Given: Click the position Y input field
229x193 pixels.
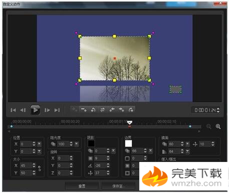Looking at the screenshot, I should (x=26, y=151).
